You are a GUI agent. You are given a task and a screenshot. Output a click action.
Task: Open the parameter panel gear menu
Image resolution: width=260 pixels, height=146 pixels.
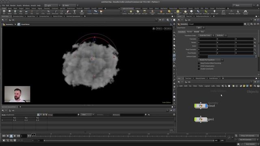click(245, 24)
